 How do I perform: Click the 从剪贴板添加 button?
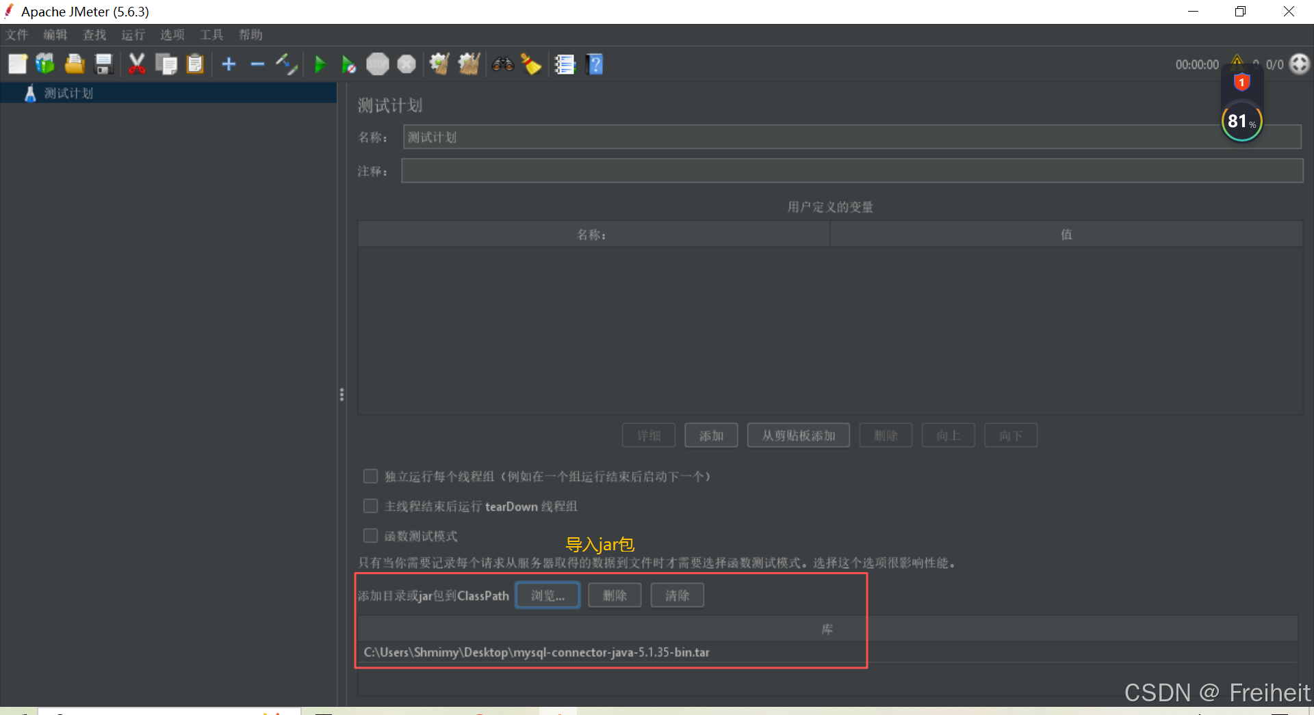click(799, 435)
